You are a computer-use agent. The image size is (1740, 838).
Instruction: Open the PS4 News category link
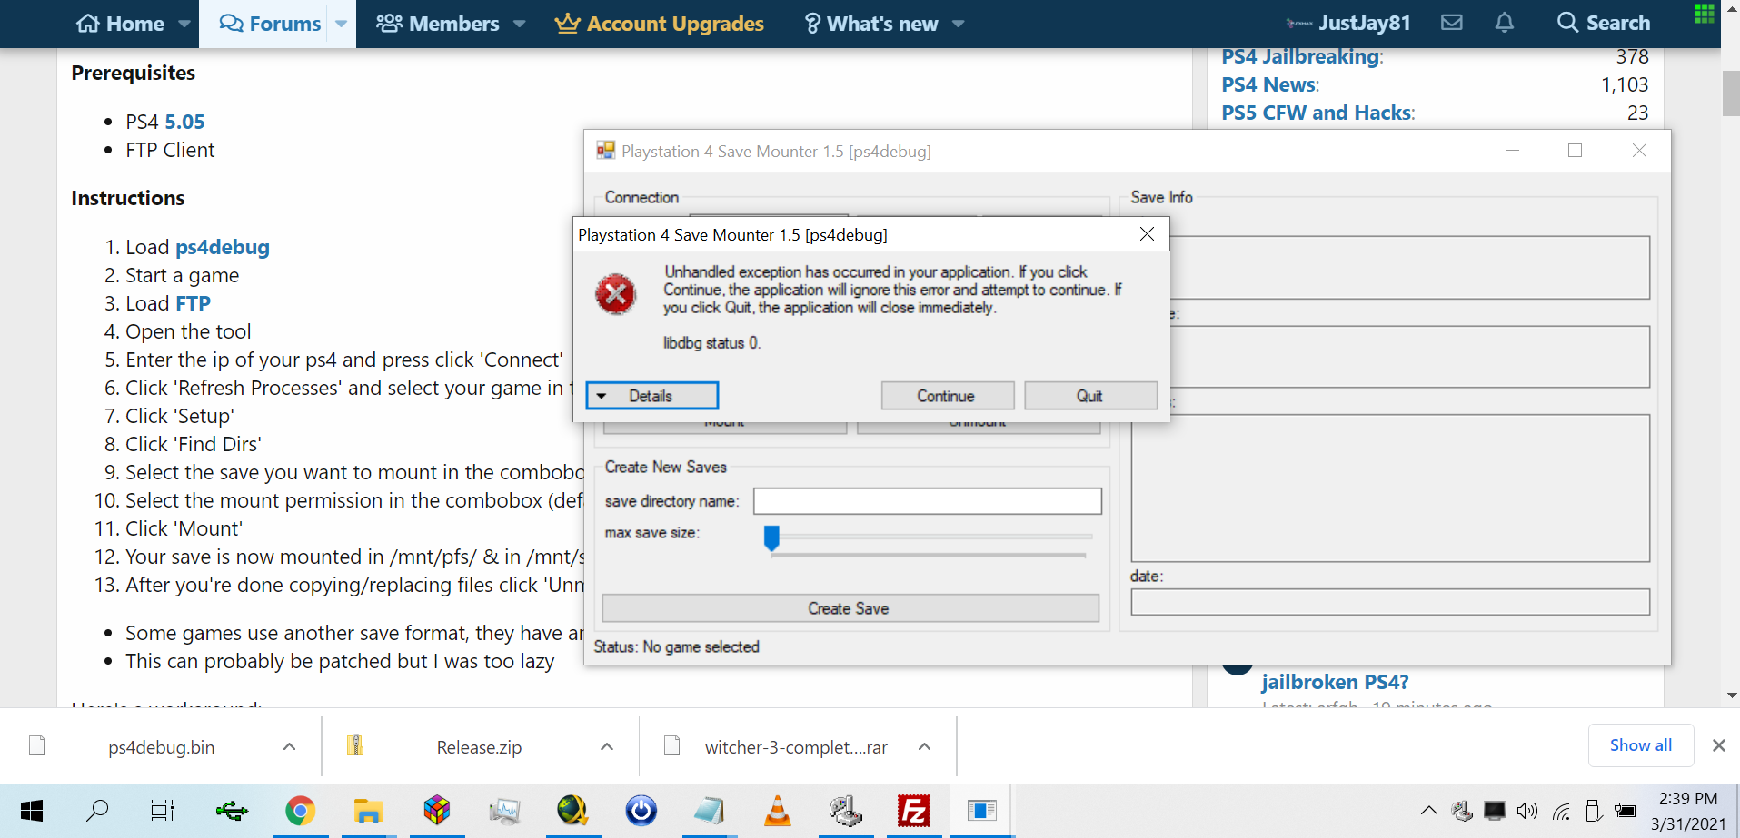(1268, 84)
